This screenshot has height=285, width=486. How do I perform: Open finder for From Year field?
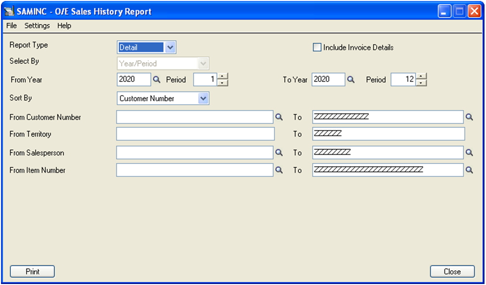tap(157, 80)
